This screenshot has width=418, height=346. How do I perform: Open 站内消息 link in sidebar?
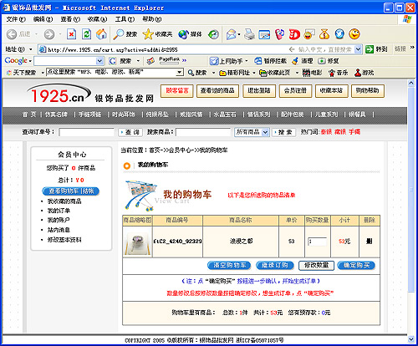click(59, 230)
